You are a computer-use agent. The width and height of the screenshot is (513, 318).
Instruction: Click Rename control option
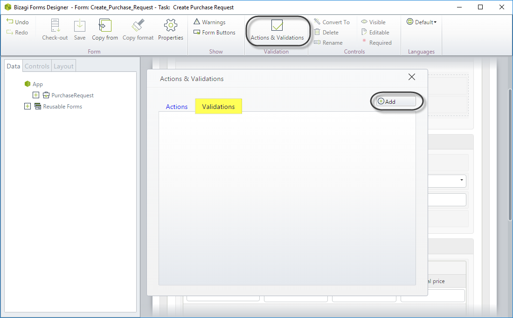pos(328,42)
